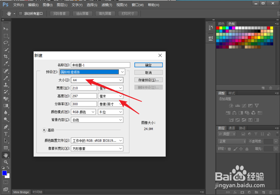Screen dimensions: 280x195
Task: Select the Hand tool in the toolbar
Action: tap(6, 155)
